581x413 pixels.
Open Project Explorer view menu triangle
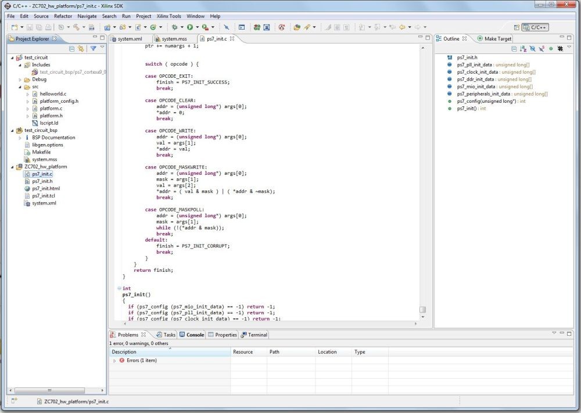[102, 48]
